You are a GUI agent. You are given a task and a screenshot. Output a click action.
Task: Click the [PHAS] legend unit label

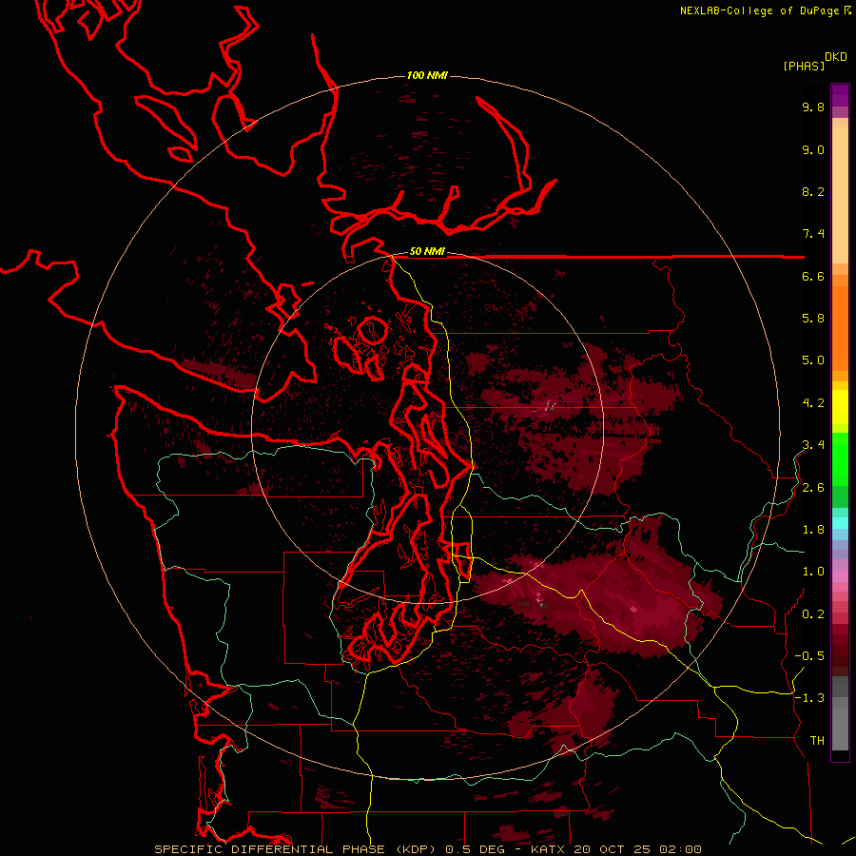tap(804, 66)
